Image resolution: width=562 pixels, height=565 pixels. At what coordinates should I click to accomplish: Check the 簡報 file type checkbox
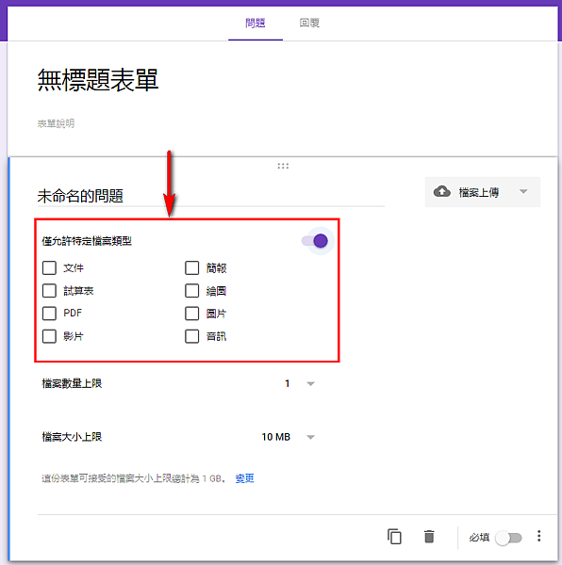pos(192,267)
